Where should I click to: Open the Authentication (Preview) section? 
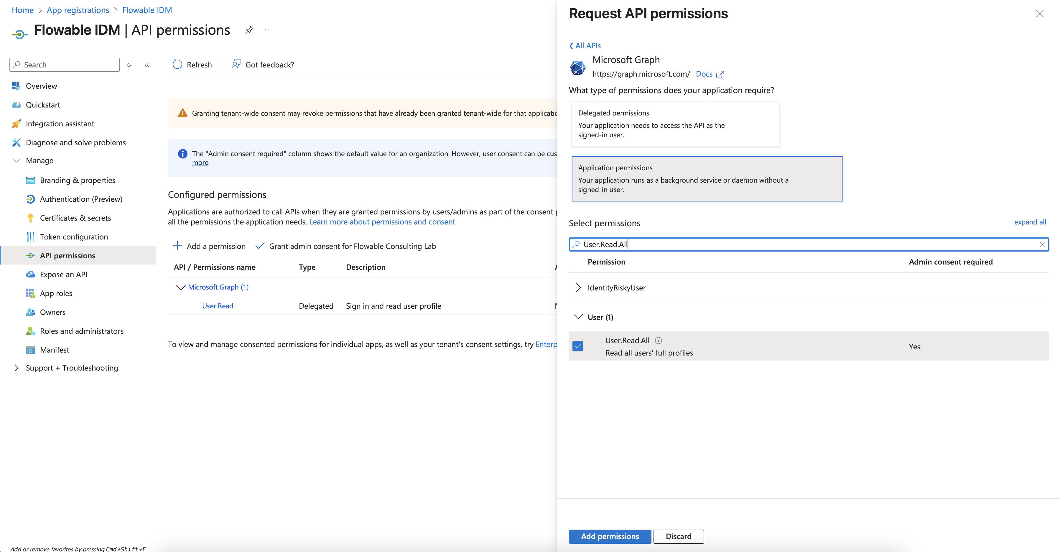81,199
